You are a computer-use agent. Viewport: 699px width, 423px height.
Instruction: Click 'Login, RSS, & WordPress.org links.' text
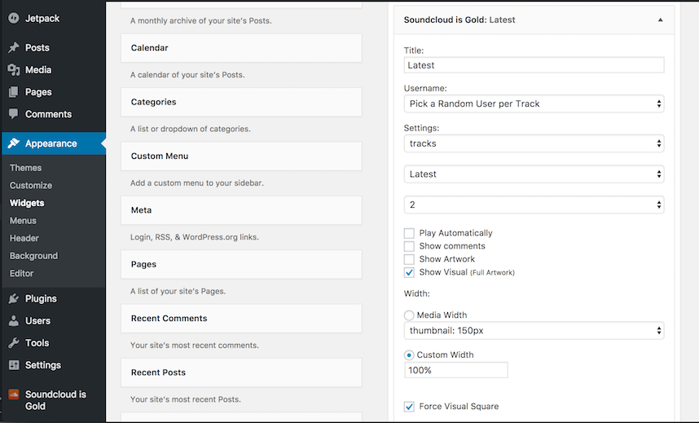click(x=195, y=237)
